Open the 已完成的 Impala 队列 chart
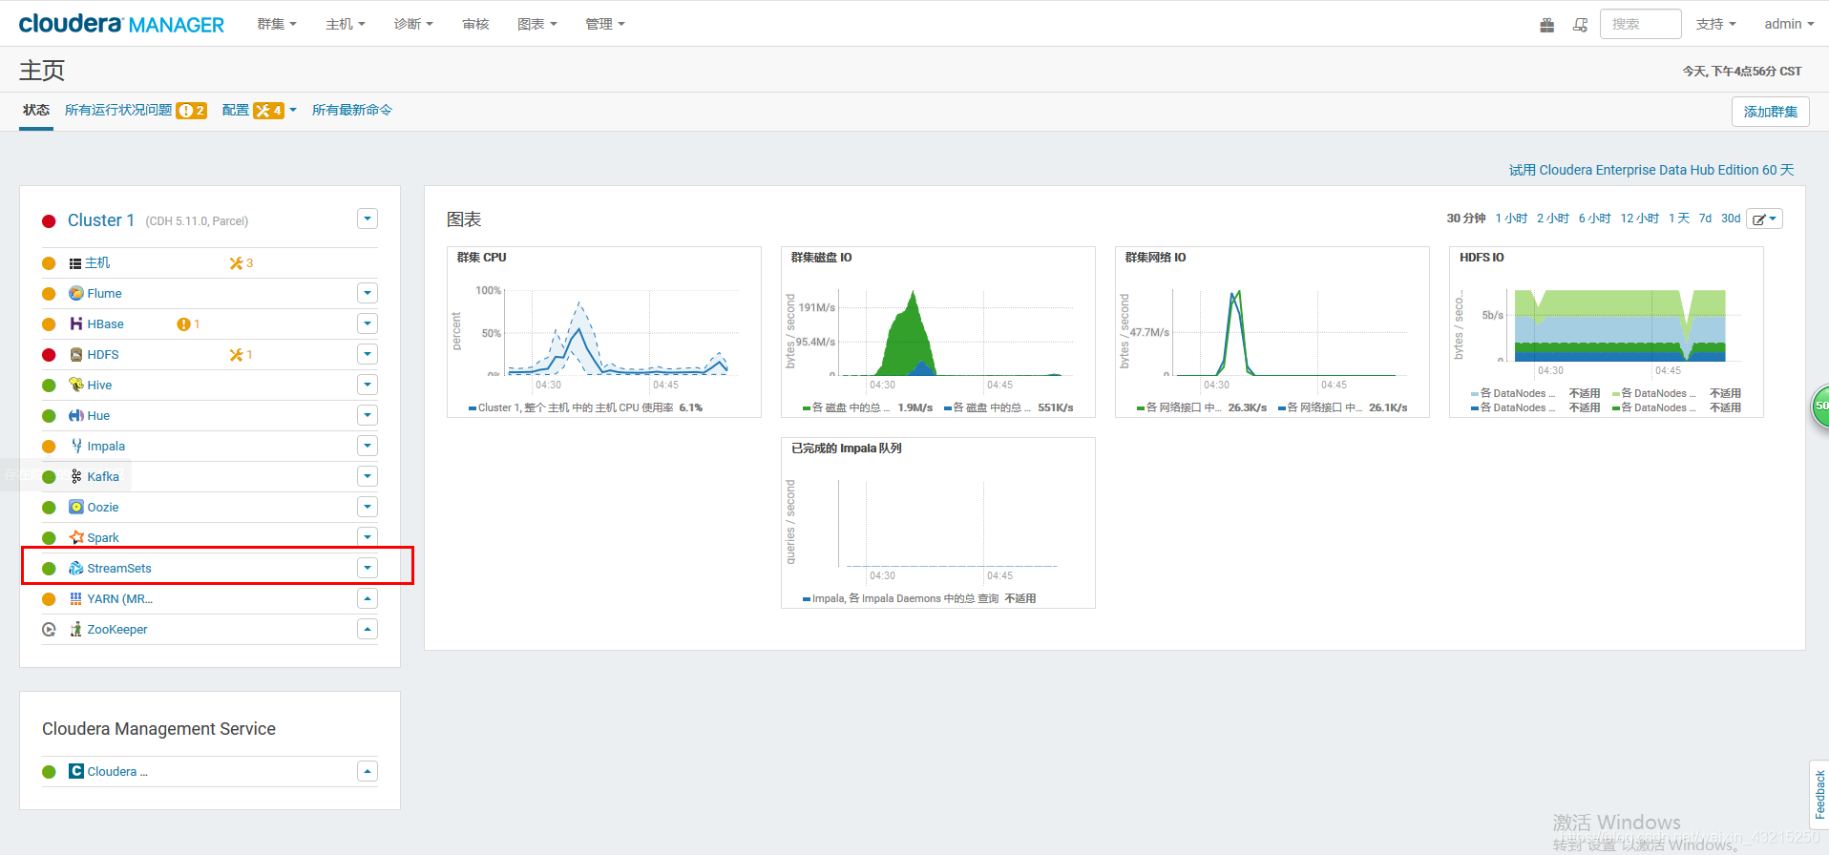Viewport: 1829px width, 855px height. pos(938,523)
